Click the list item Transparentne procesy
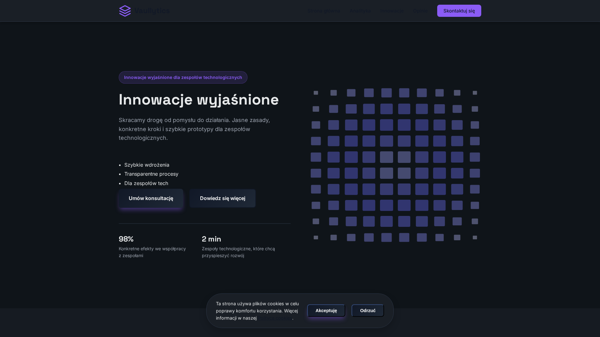 coord(151,174)
